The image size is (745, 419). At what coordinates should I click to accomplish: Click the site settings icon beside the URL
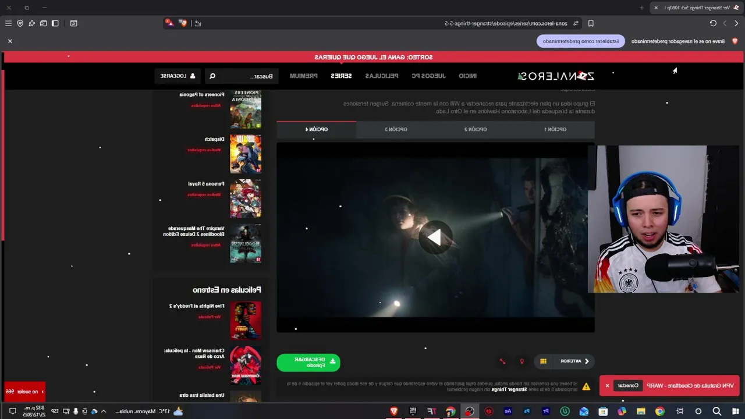(576, 23)
